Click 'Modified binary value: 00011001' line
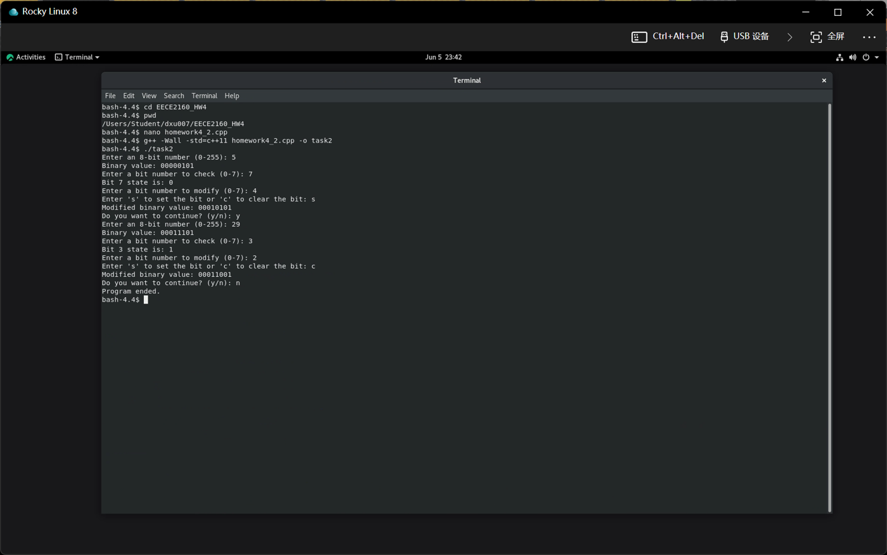The image size is (887, 555). click(x=167, y=275)
